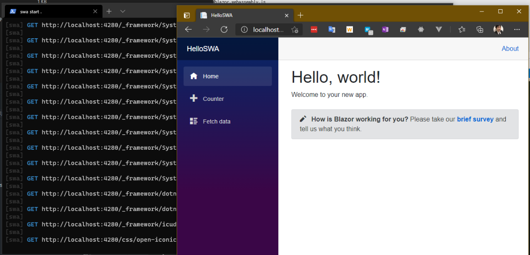Open the Fetch data page
Image resolution: width=530 pixels, height=255 pixels.
(x=227, y=121)
